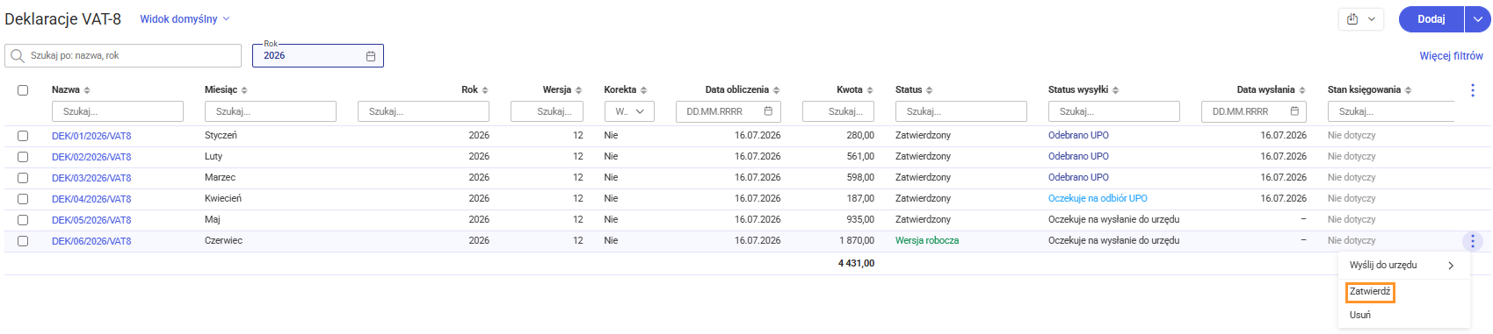The image size is (1493, 334).
Task: Tick the select-all header checkbox
Action: coord(23,90)
